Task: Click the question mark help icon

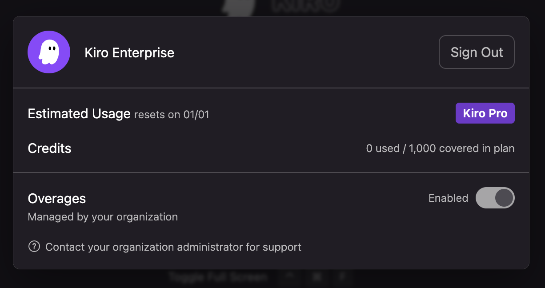Action: [x=34, y=246]
